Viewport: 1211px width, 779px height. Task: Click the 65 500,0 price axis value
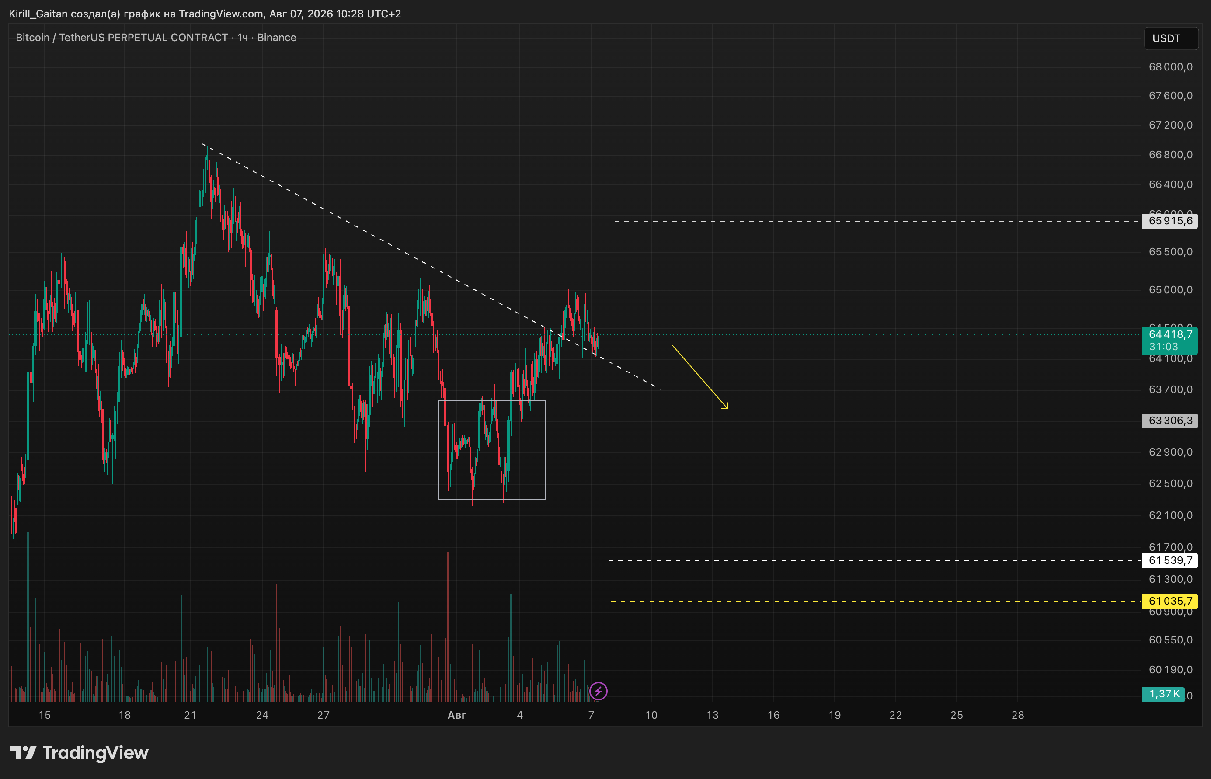pyautogui.click(x=1170, y=252)
